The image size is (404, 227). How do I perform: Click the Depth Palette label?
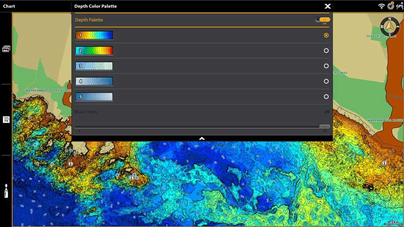pos(89,20)
